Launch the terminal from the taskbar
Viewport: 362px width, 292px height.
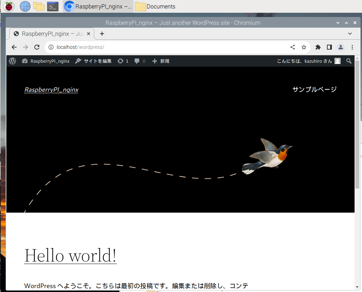click(x=53, y=6)
